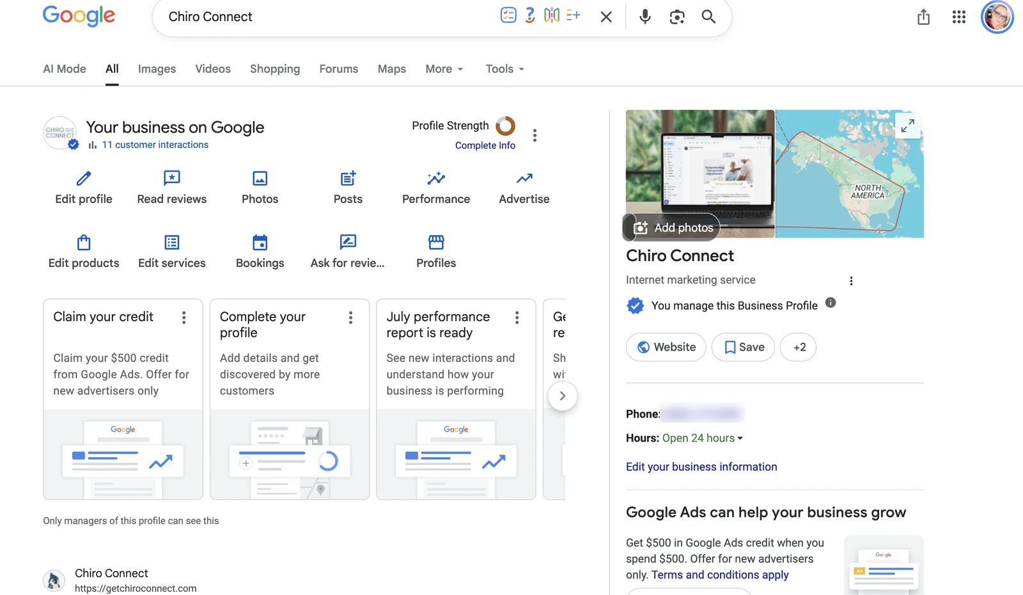Open Read reviews icon
Screen dimensions: 1023x595
[172, 178]
